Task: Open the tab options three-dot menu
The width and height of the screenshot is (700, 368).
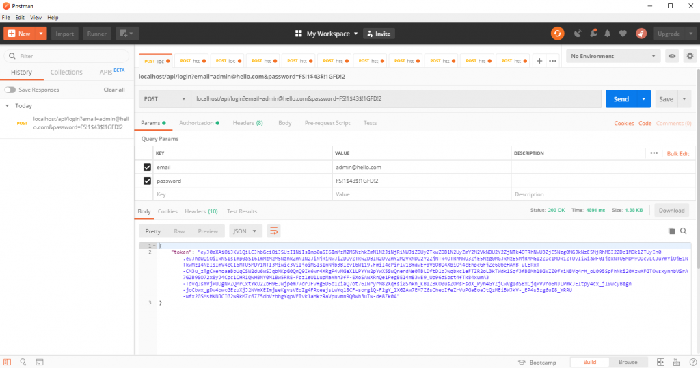Action: pyautogui.click(x=552, y=61)
